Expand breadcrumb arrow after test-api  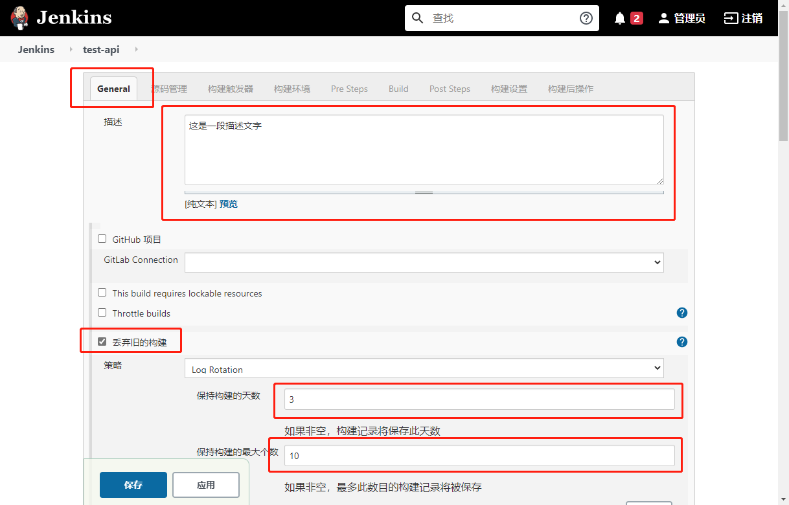coord(136,50)
